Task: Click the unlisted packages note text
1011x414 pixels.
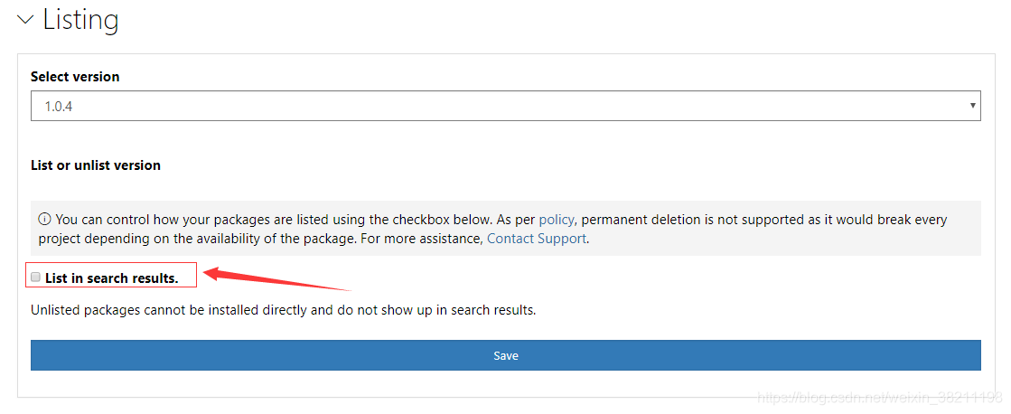Action: (x=284, y=310)
